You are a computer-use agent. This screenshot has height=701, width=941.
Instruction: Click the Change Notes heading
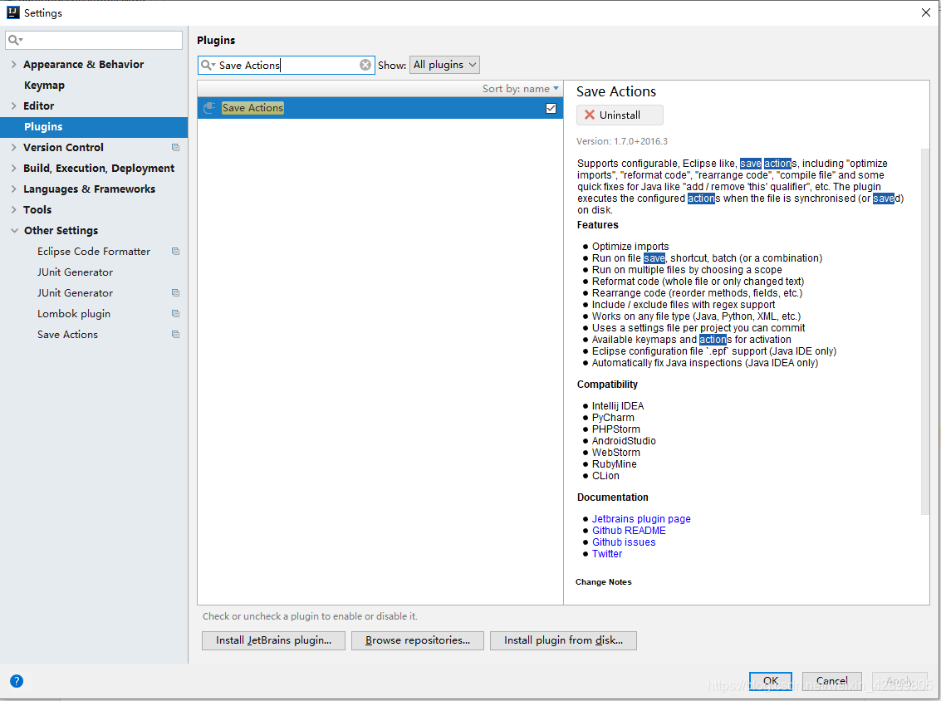coord(603,582)
